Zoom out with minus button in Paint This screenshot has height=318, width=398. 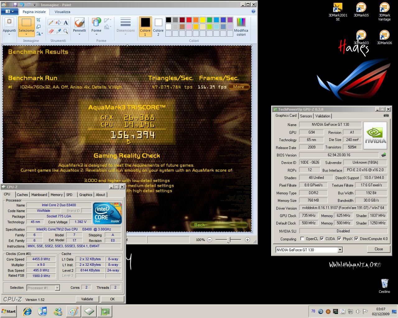click(x=210, y=240)
